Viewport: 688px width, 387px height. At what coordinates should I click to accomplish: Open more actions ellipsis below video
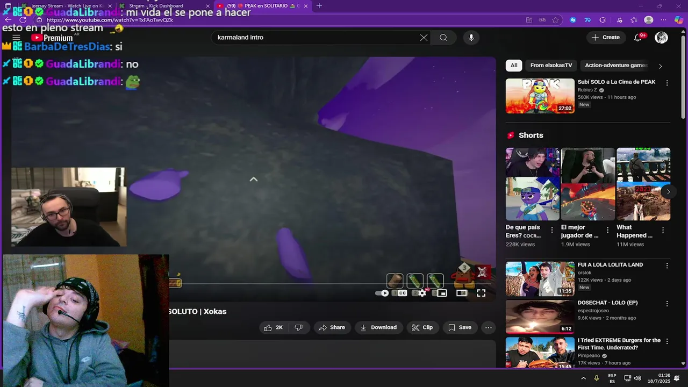click(x=488, y=327)
